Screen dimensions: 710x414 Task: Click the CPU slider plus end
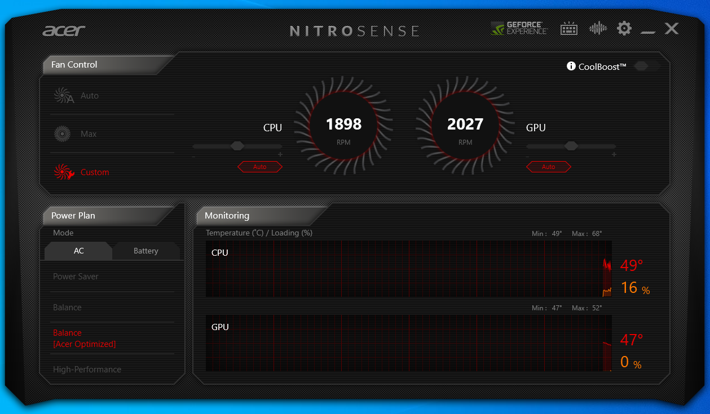tap(280, 155)
